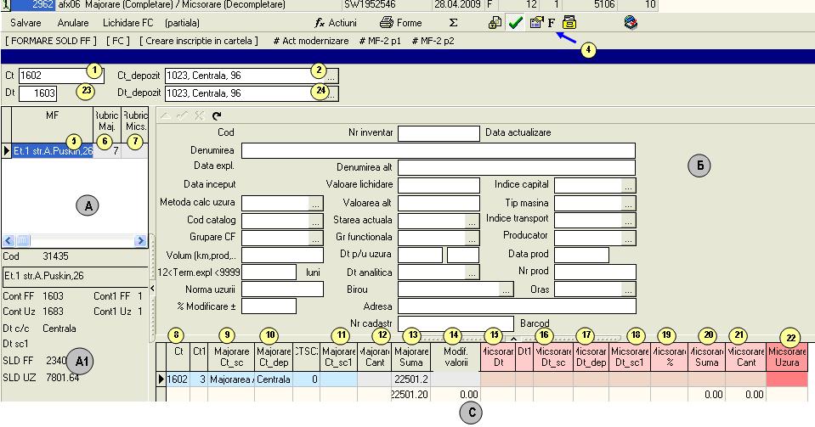The image size is (815, 427).
Task: Click the refresh arrow in detail panel
Action: pos(217,115)
